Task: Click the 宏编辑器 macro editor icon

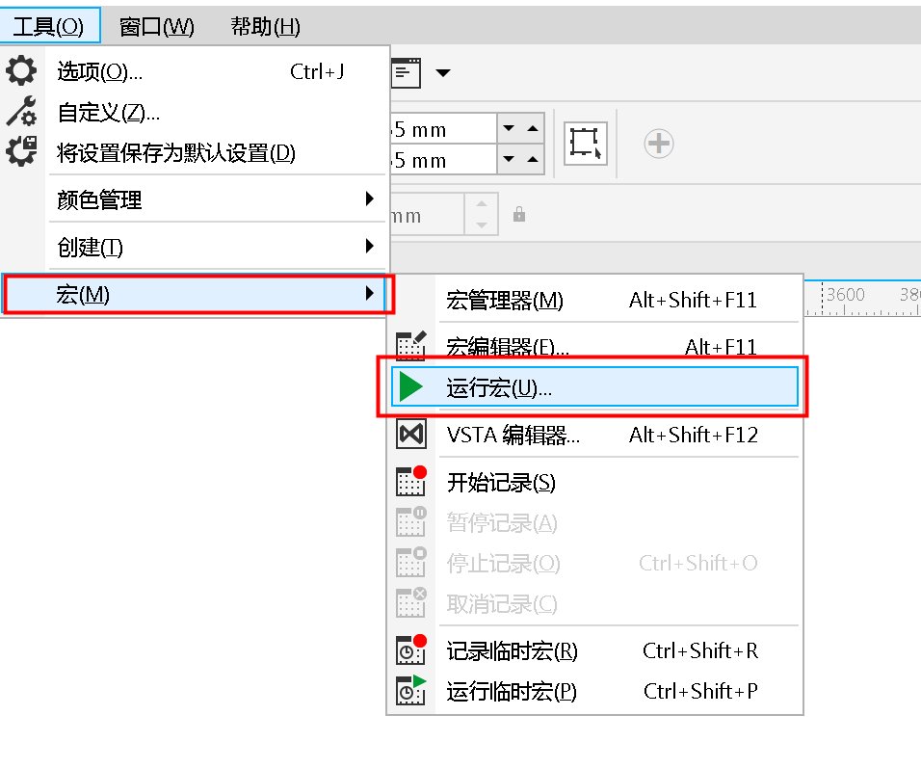Action: coord(409,343)
